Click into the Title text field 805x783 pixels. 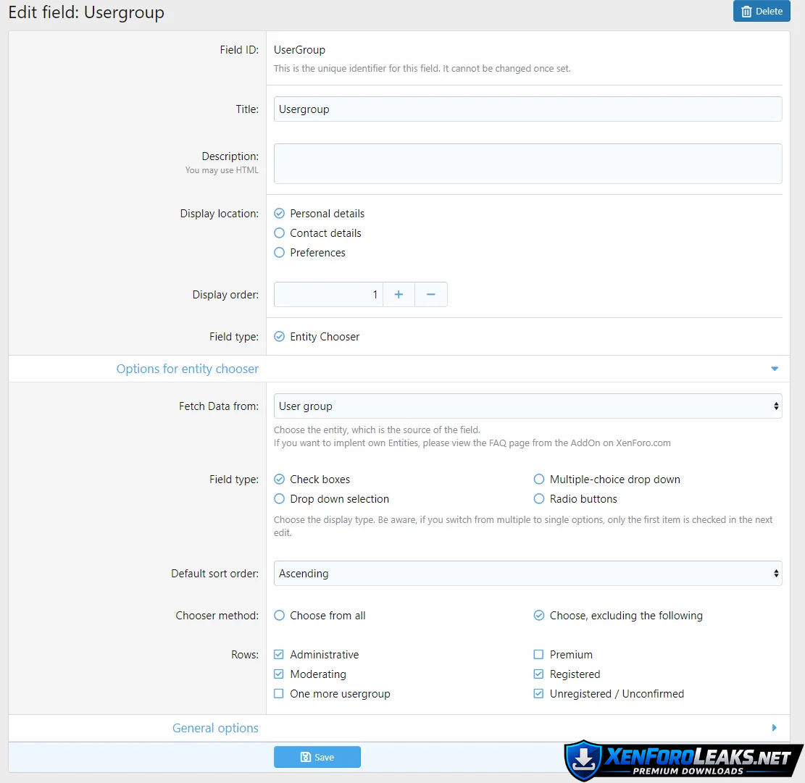click(527, 109)
